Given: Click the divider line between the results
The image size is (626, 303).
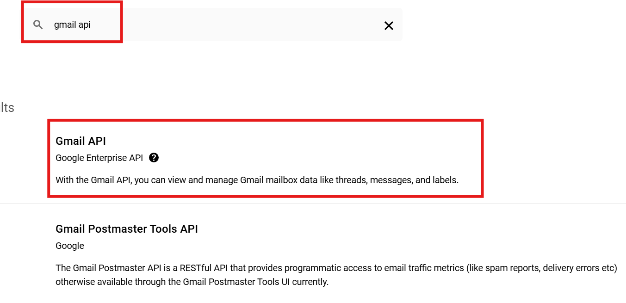Looking at the screenshot, I should tap(313, 204).
